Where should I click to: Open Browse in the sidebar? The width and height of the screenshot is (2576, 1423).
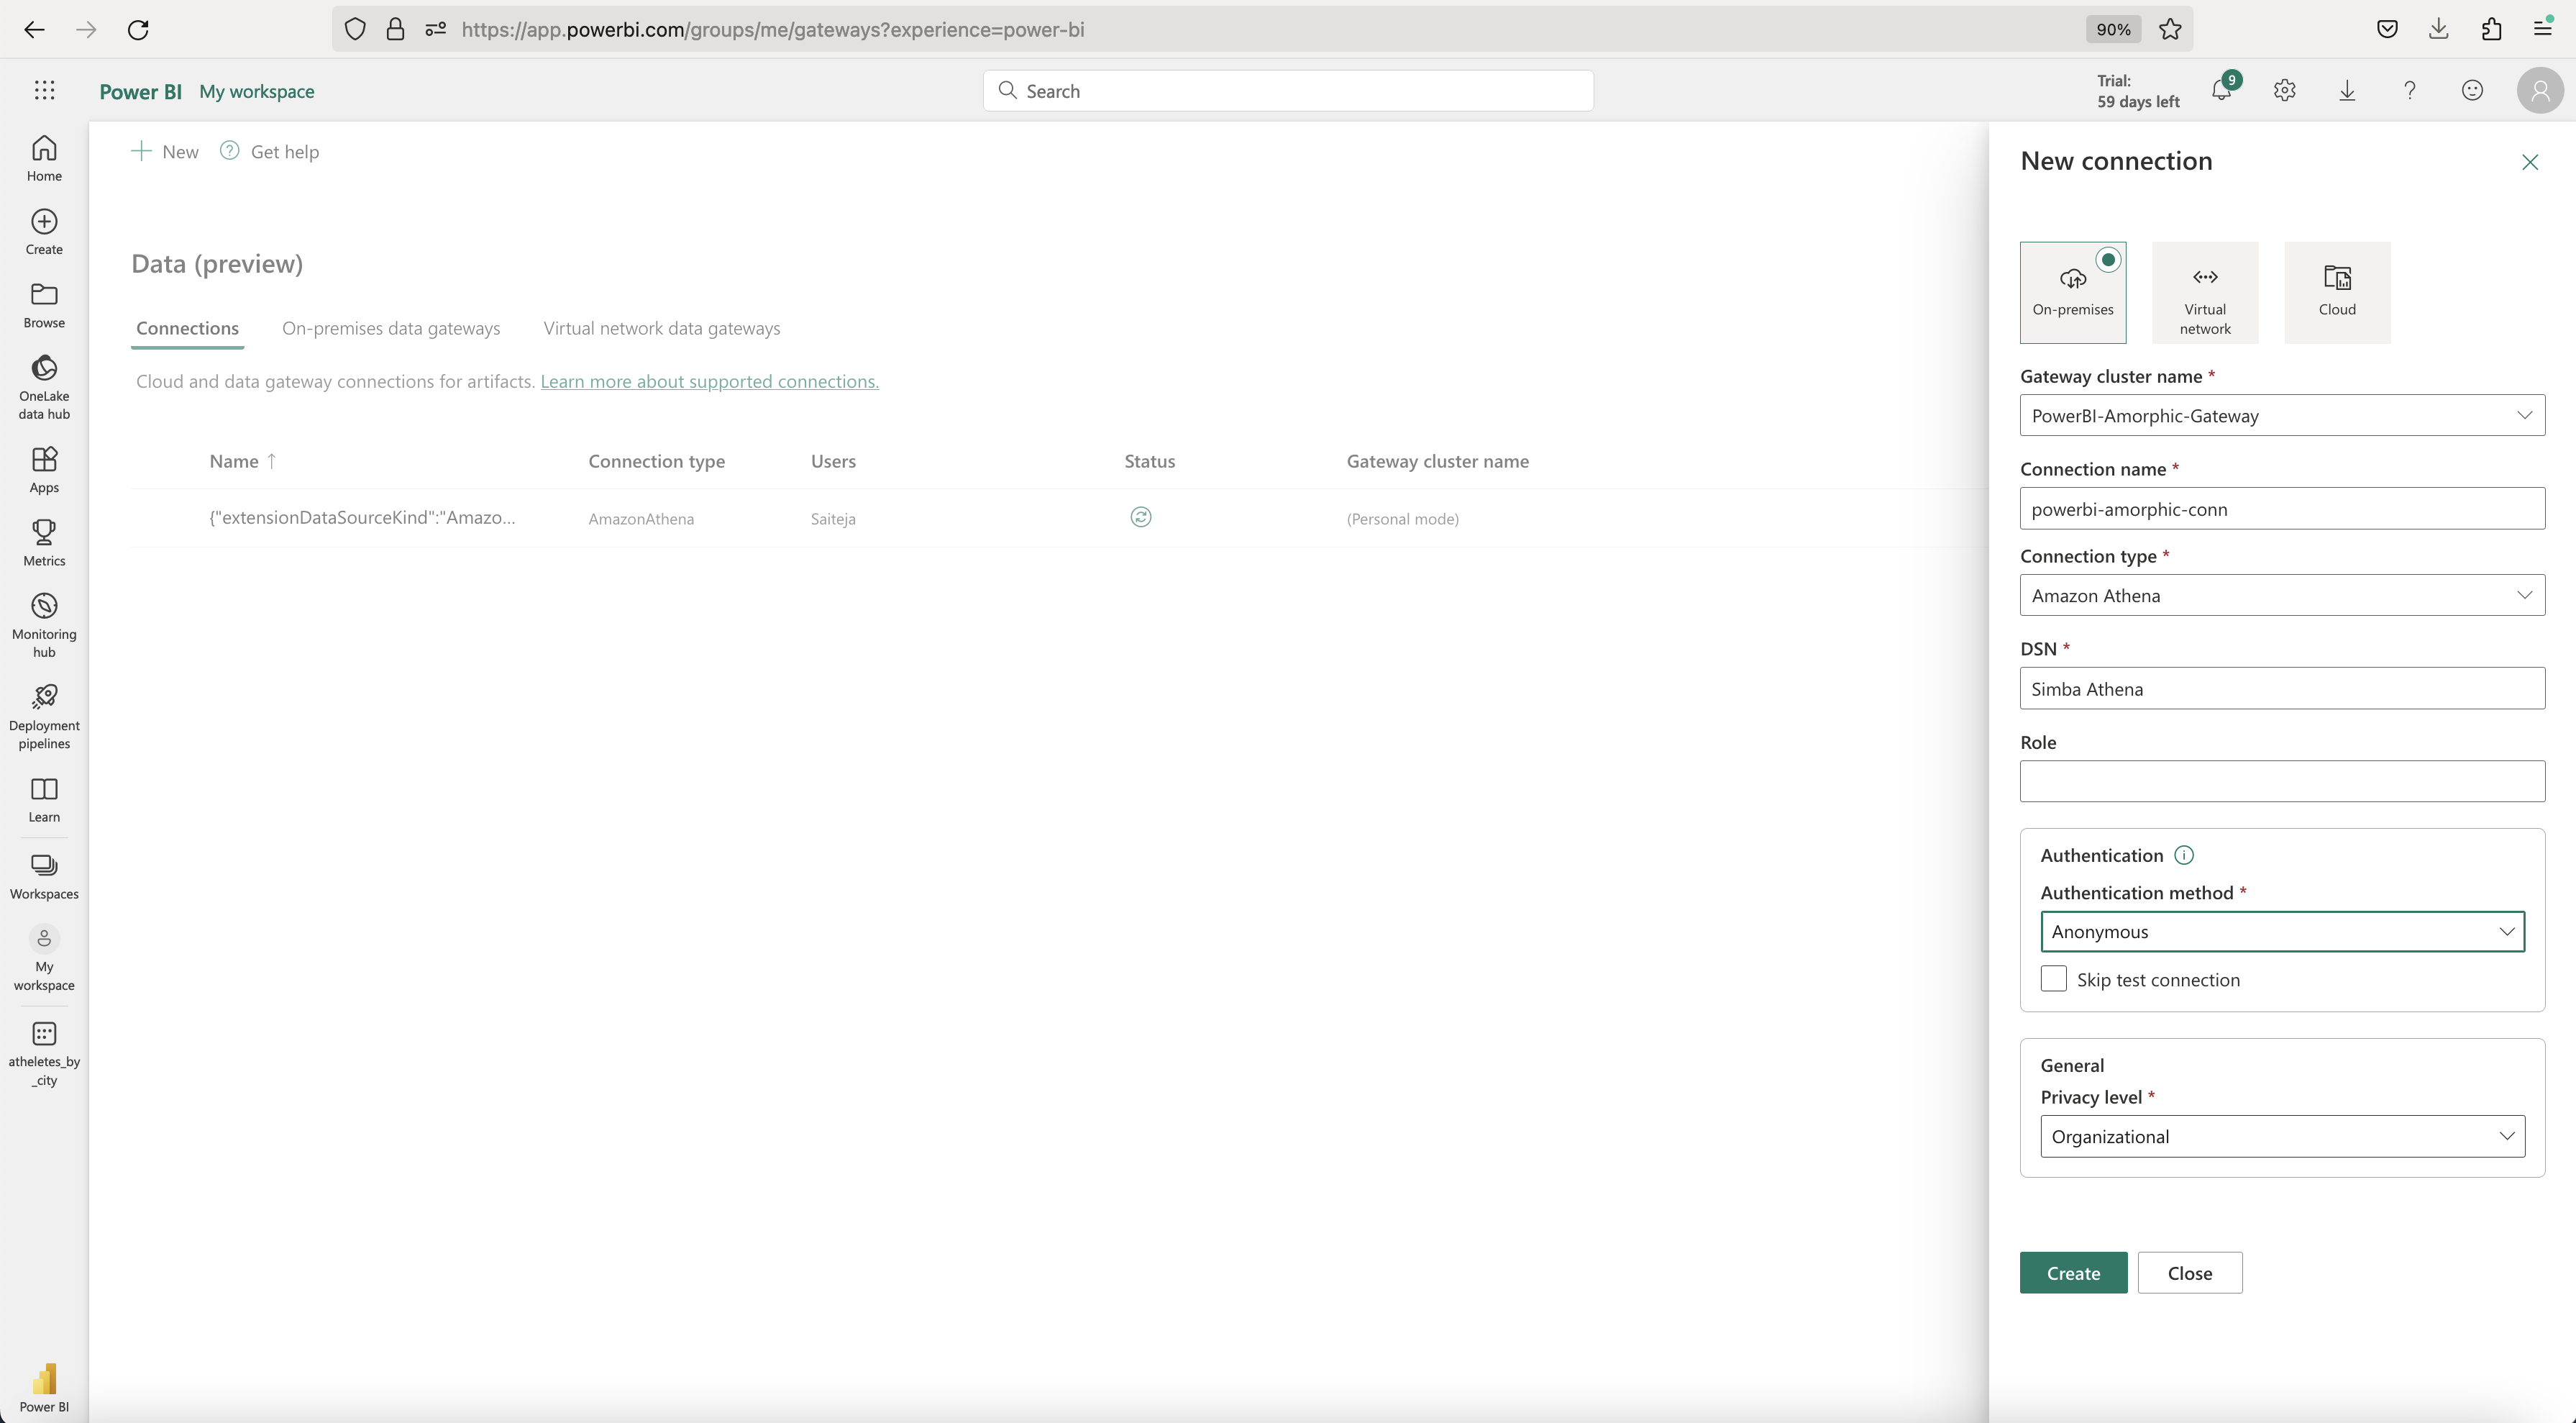point(44,306)
